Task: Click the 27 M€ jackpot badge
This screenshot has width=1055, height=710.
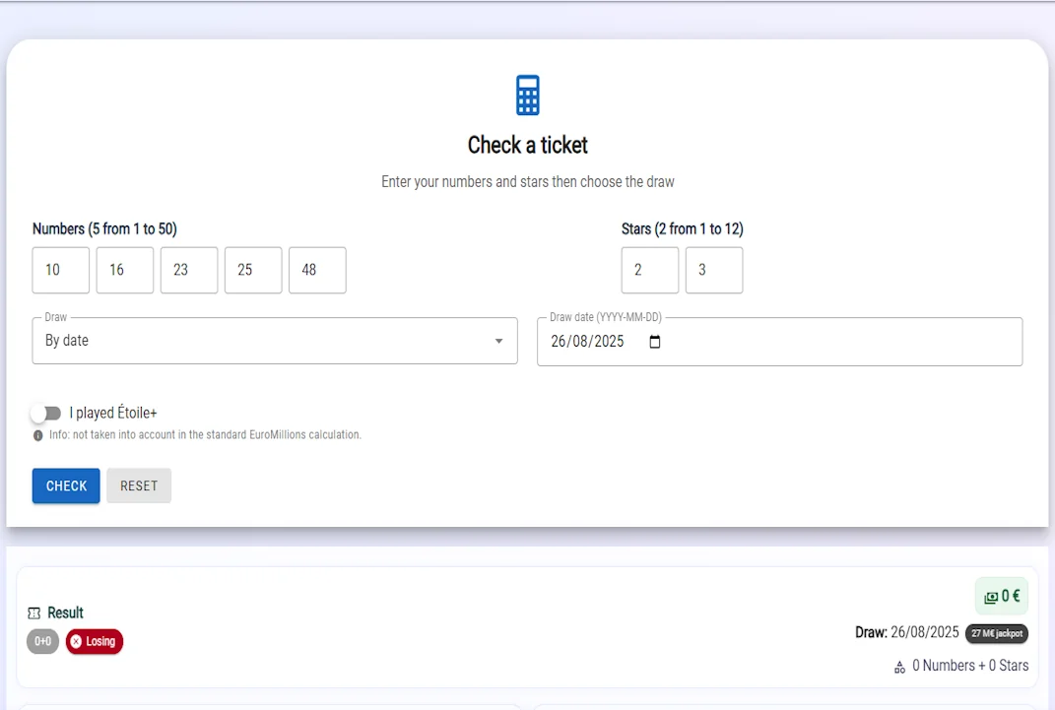Action: (996, 633)
